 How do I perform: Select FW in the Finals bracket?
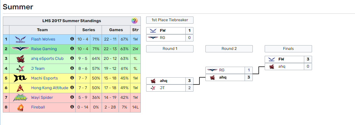pos(281,59)
